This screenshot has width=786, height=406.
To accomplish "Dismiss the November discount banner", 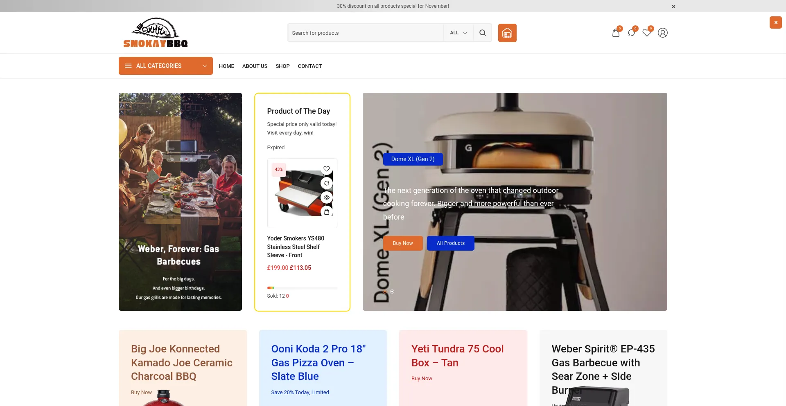I will [673, 7].
